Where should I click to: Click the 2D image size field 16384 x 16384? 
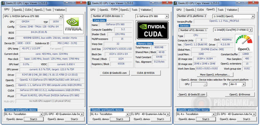[x=205, y=59]
